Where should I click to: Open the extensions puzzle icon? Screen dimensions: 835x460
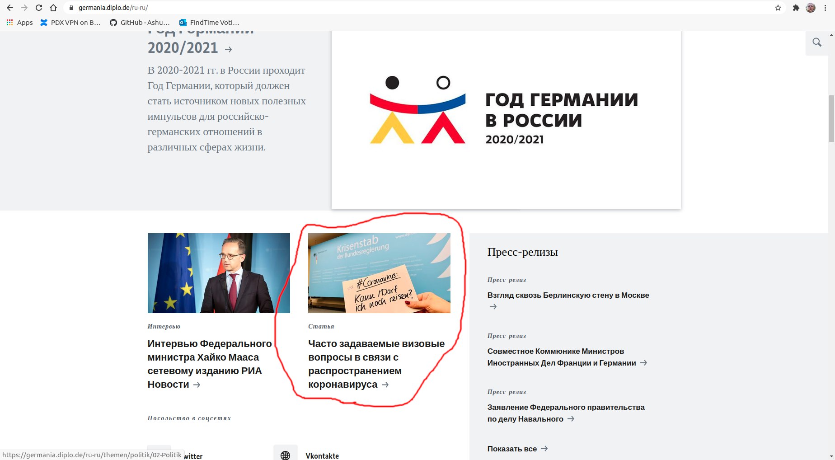pyautogui.click(x=796, y=8)
